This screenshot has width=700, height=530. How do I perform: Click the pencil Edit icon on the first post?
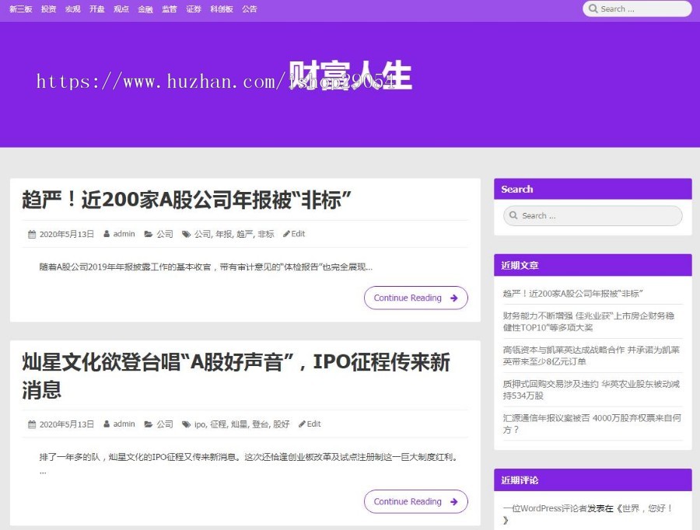tap(285, 233)
